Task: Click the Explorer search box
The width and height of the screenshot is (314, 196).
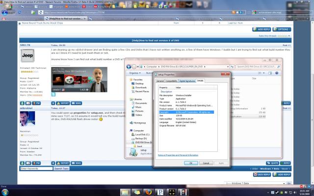Action: click(258, 67)
